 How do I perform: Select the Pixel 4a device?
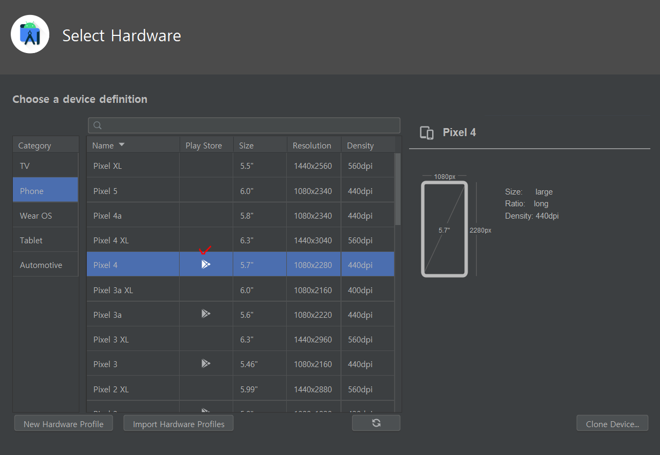click(x=241, y=215)
